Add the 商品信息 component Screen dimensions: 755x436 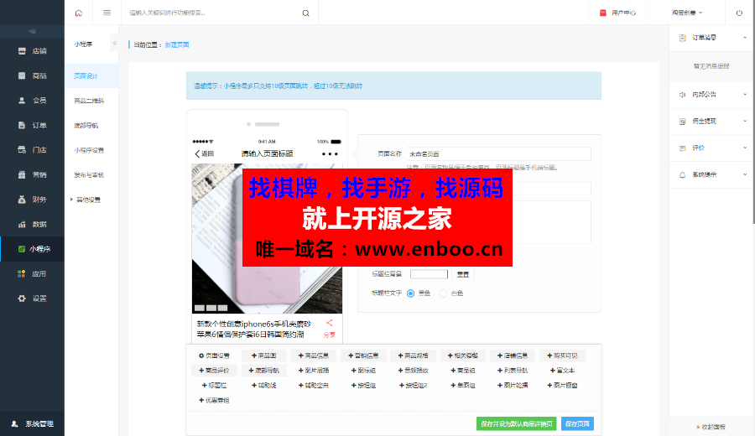tap(314, 356)
